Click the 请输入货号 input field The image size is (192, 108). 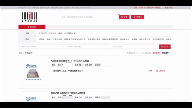(x=135, y=47)
